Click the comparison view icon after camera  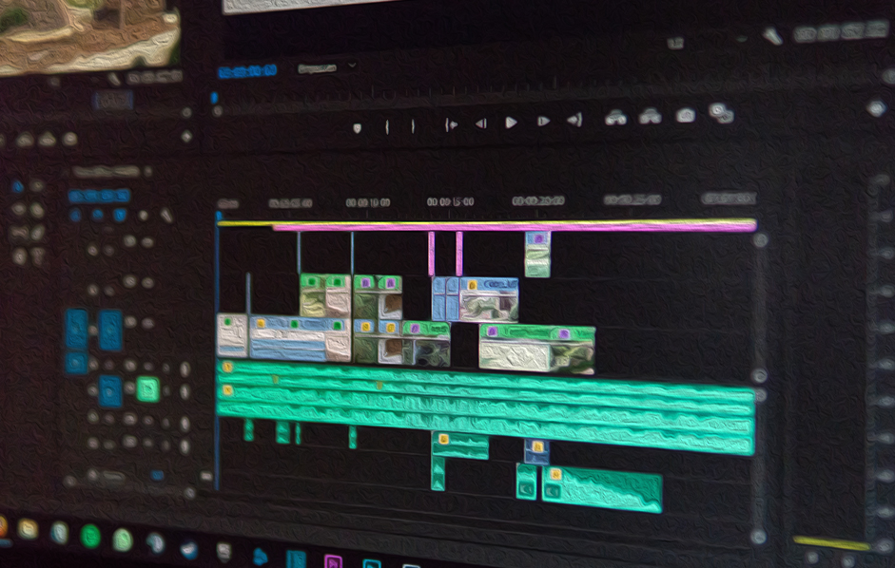(721, 114)
